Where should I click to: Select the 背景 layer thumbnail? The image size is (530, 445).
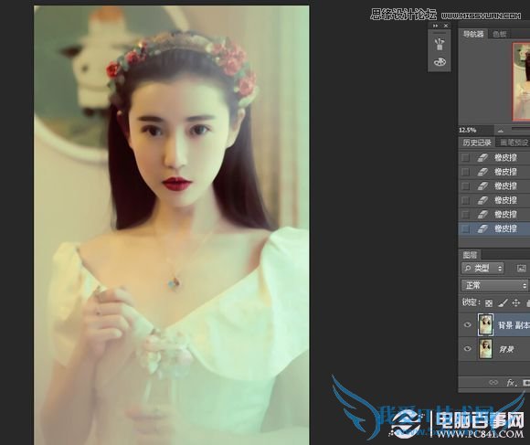pos(486,349)
